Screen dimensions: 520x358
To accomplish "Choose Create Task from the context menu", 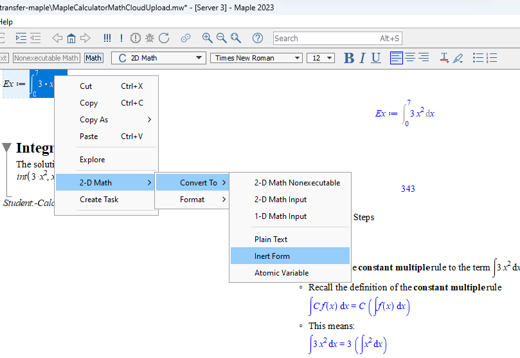I will [106, 200].
